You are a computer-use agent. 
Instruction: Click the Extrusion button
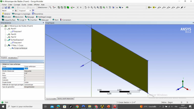point(7,17)
